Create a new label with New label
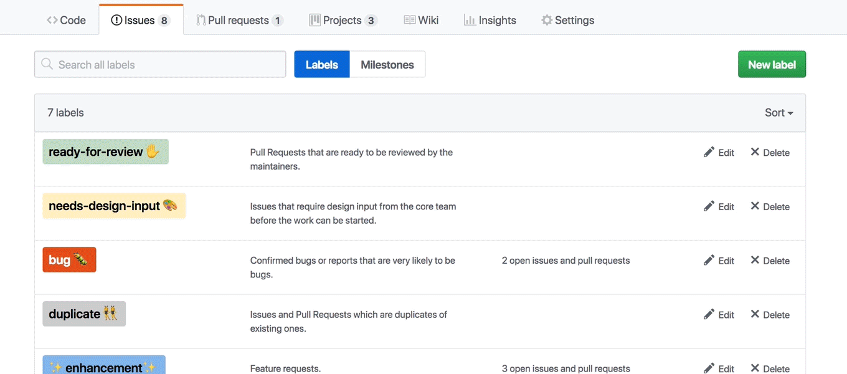The width and height of the screenshot is (847, 374). click(x=772, y=65)
